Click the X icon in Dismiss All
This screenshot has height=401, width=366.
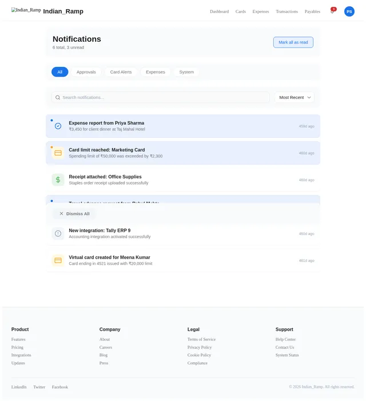click(x=61, y=213)
